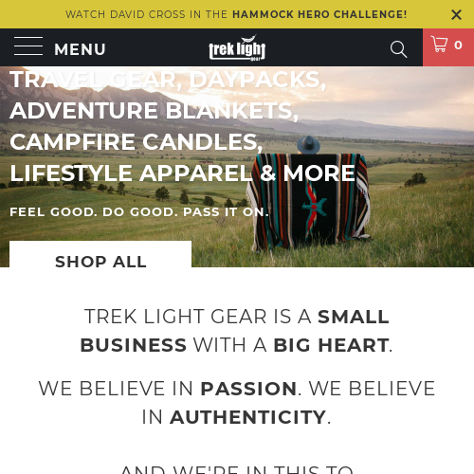
Task: Open the hamburger menu icon
Action: [28, 46]
